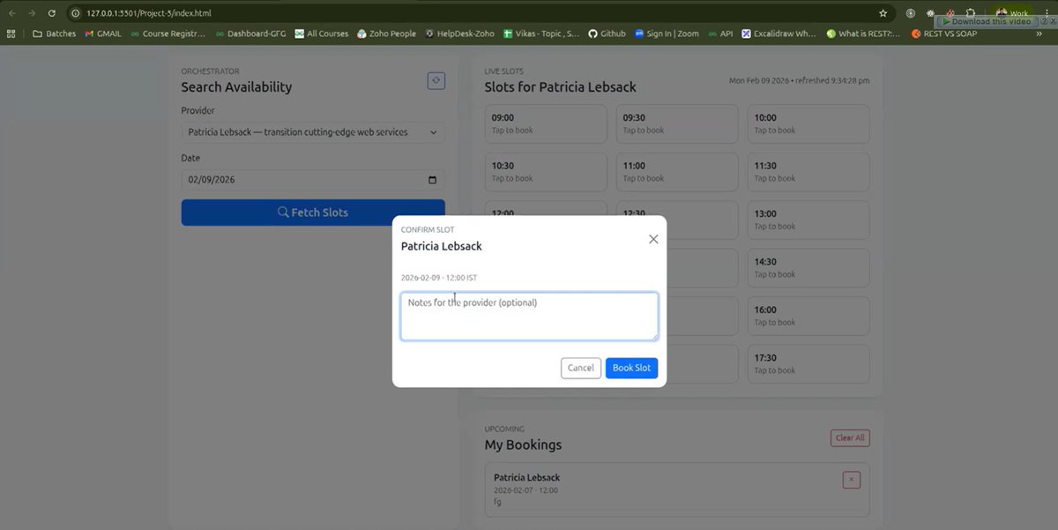The width and height of the screenshot is (1058, 530).
Task: Open the GMAIL bookmark
Action: 103,34
